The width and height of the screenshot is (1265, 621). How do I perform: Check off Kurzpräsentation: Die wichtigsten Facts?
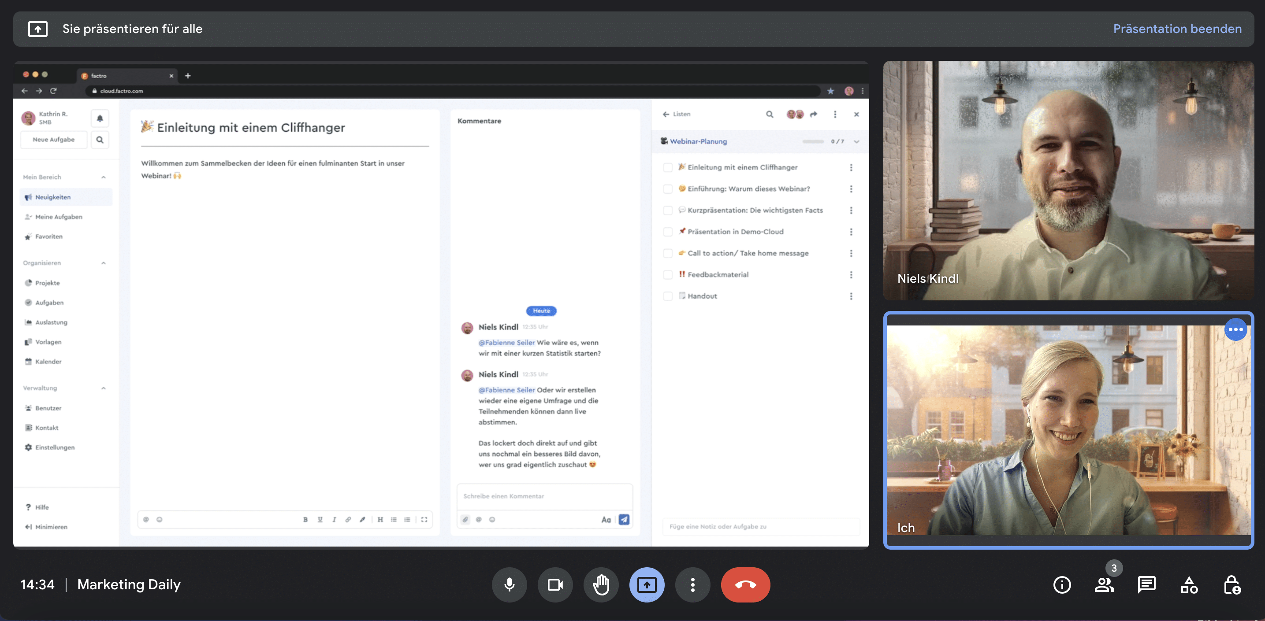[x=667, y=211]
